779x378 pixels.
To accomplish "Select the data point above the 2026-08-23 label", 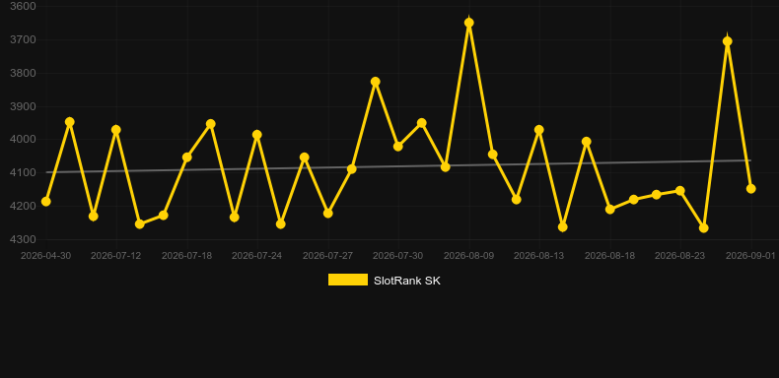I will pyautogui.click(x=680, y=191).
